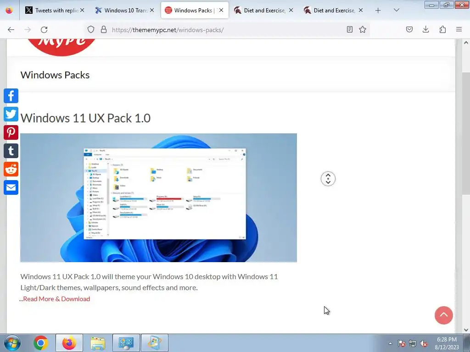Share page via Email icon
Viewport: 470px width, 352px height.
(11, 187)
